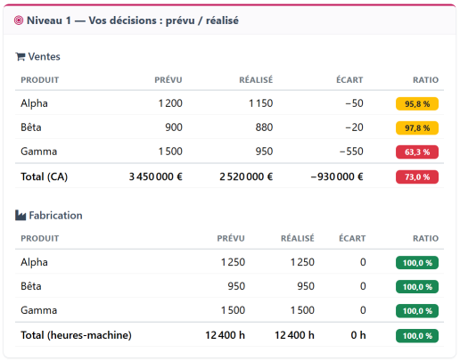Select the Gamma row label in Ventes
The image size is (460, 361).
click(39, 152)
